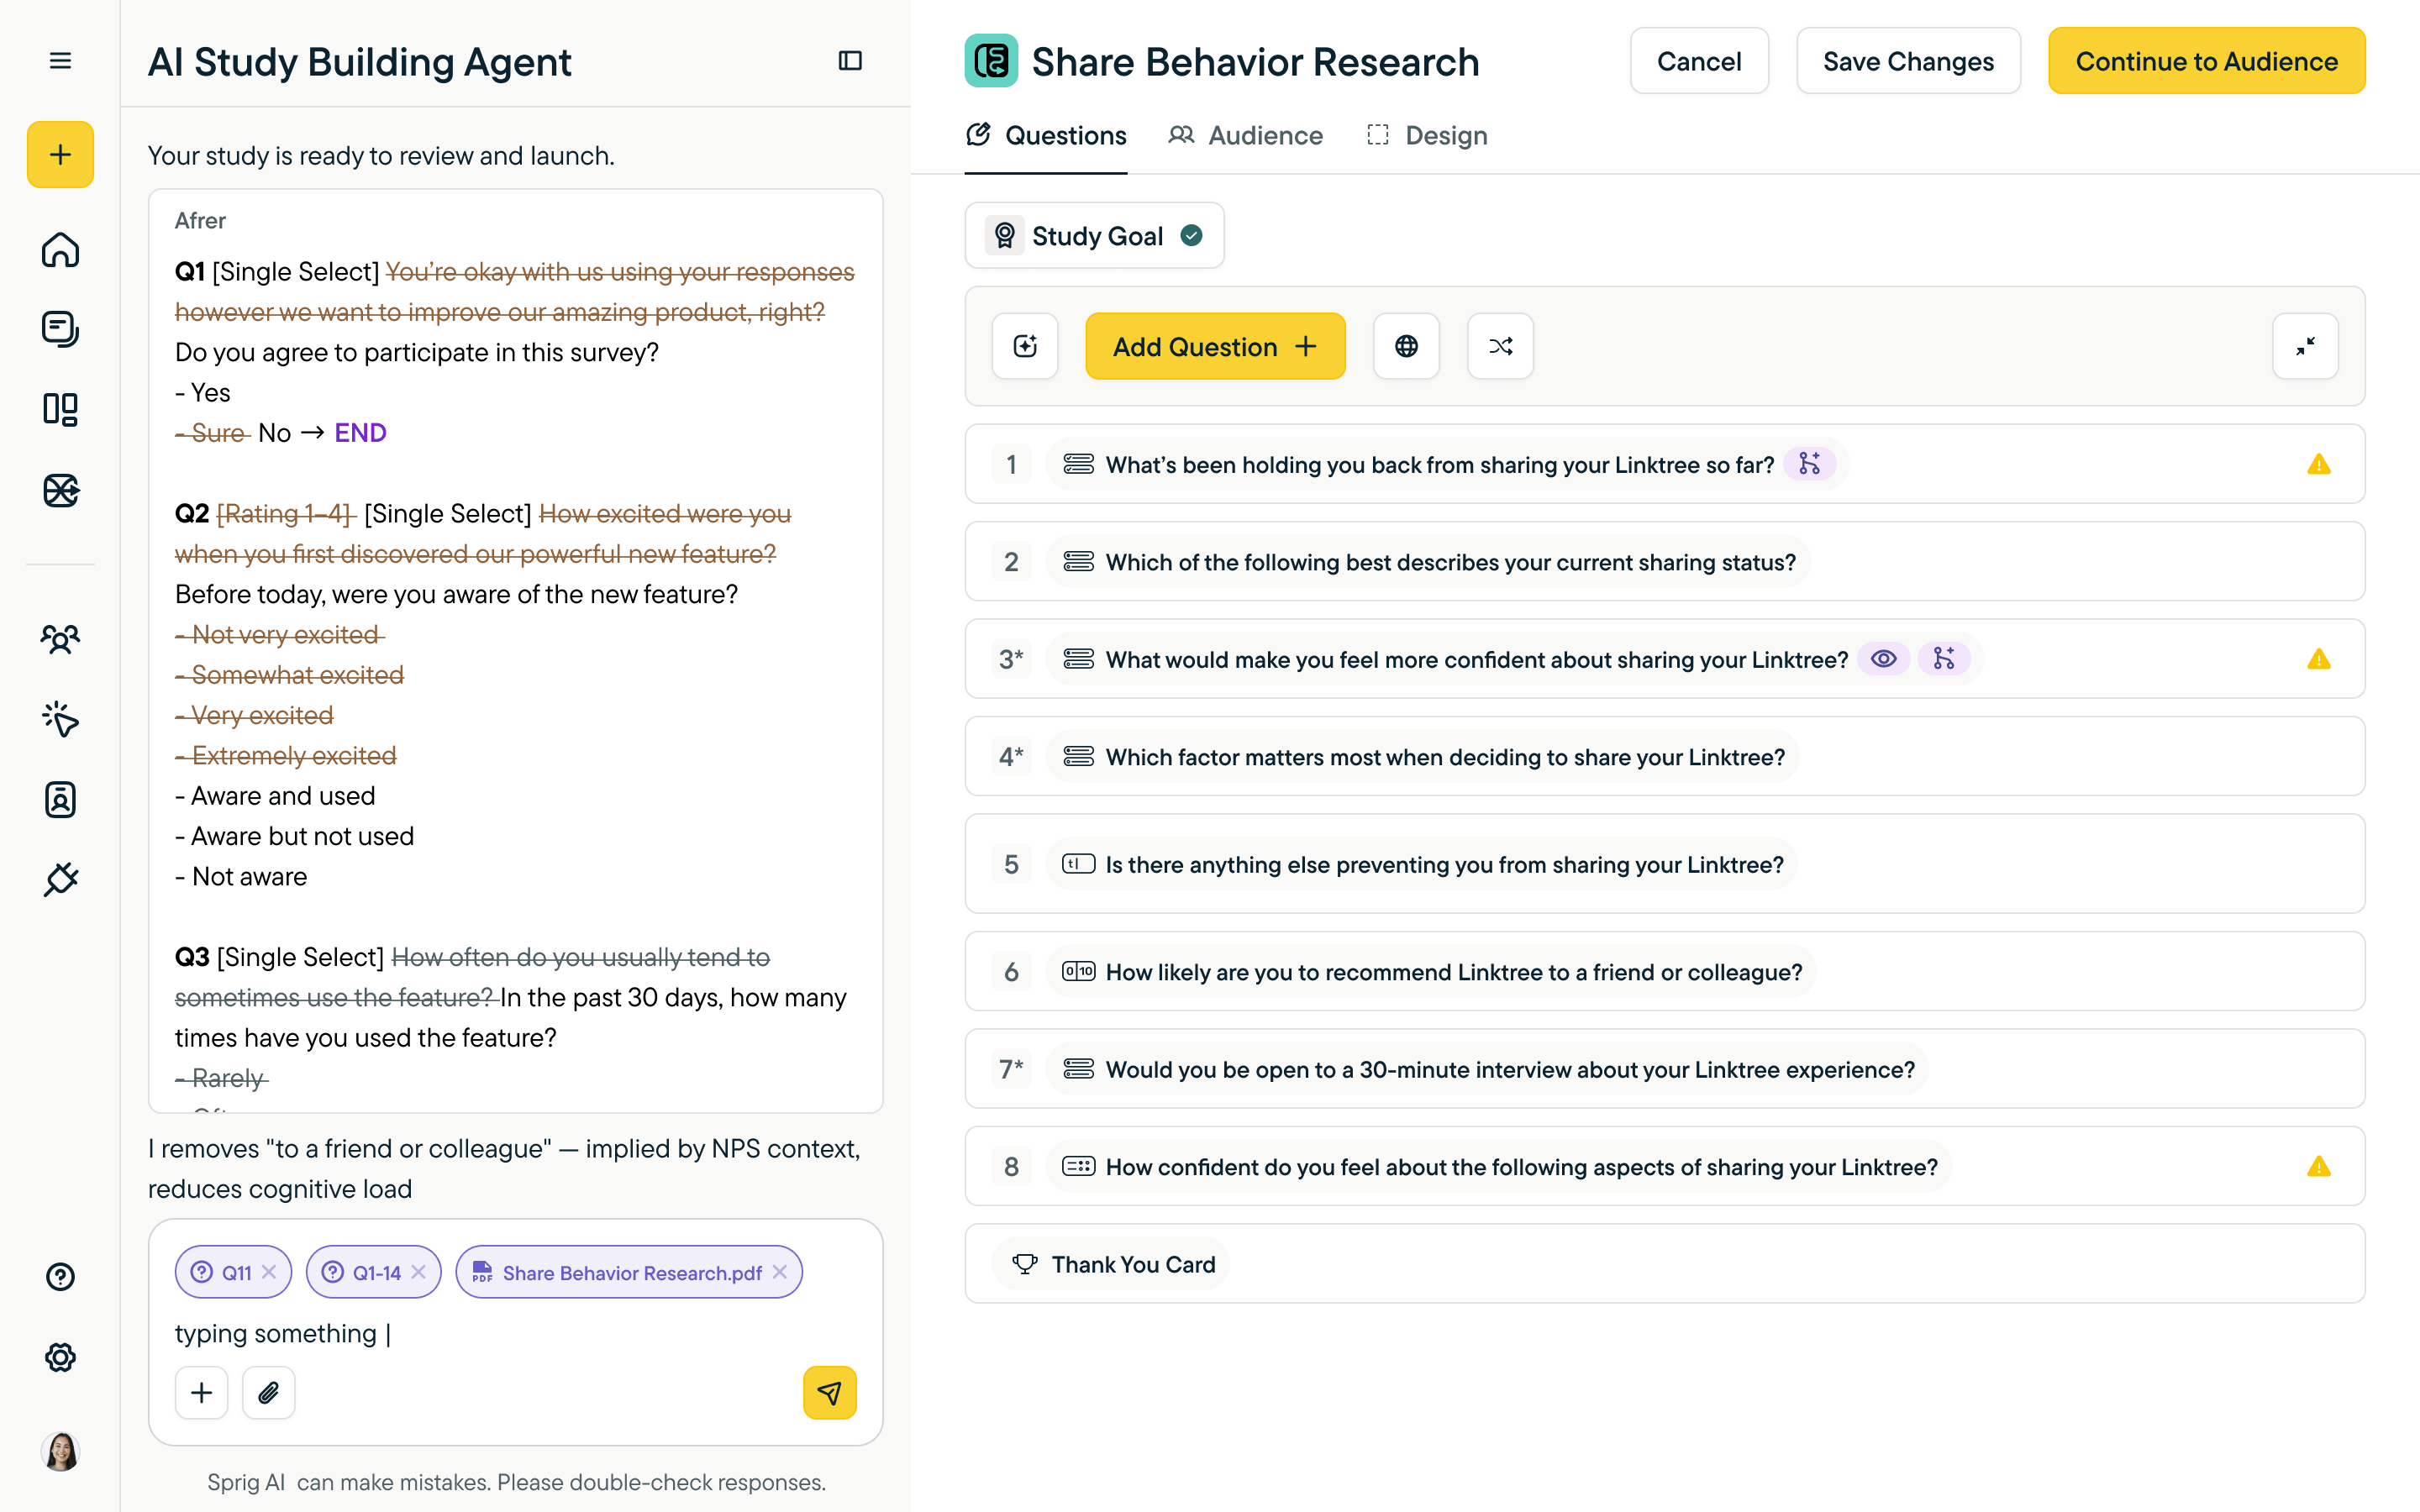Click the yellow plus create button in the sidebar
Screen dimensions: 2420x1512
60,154
